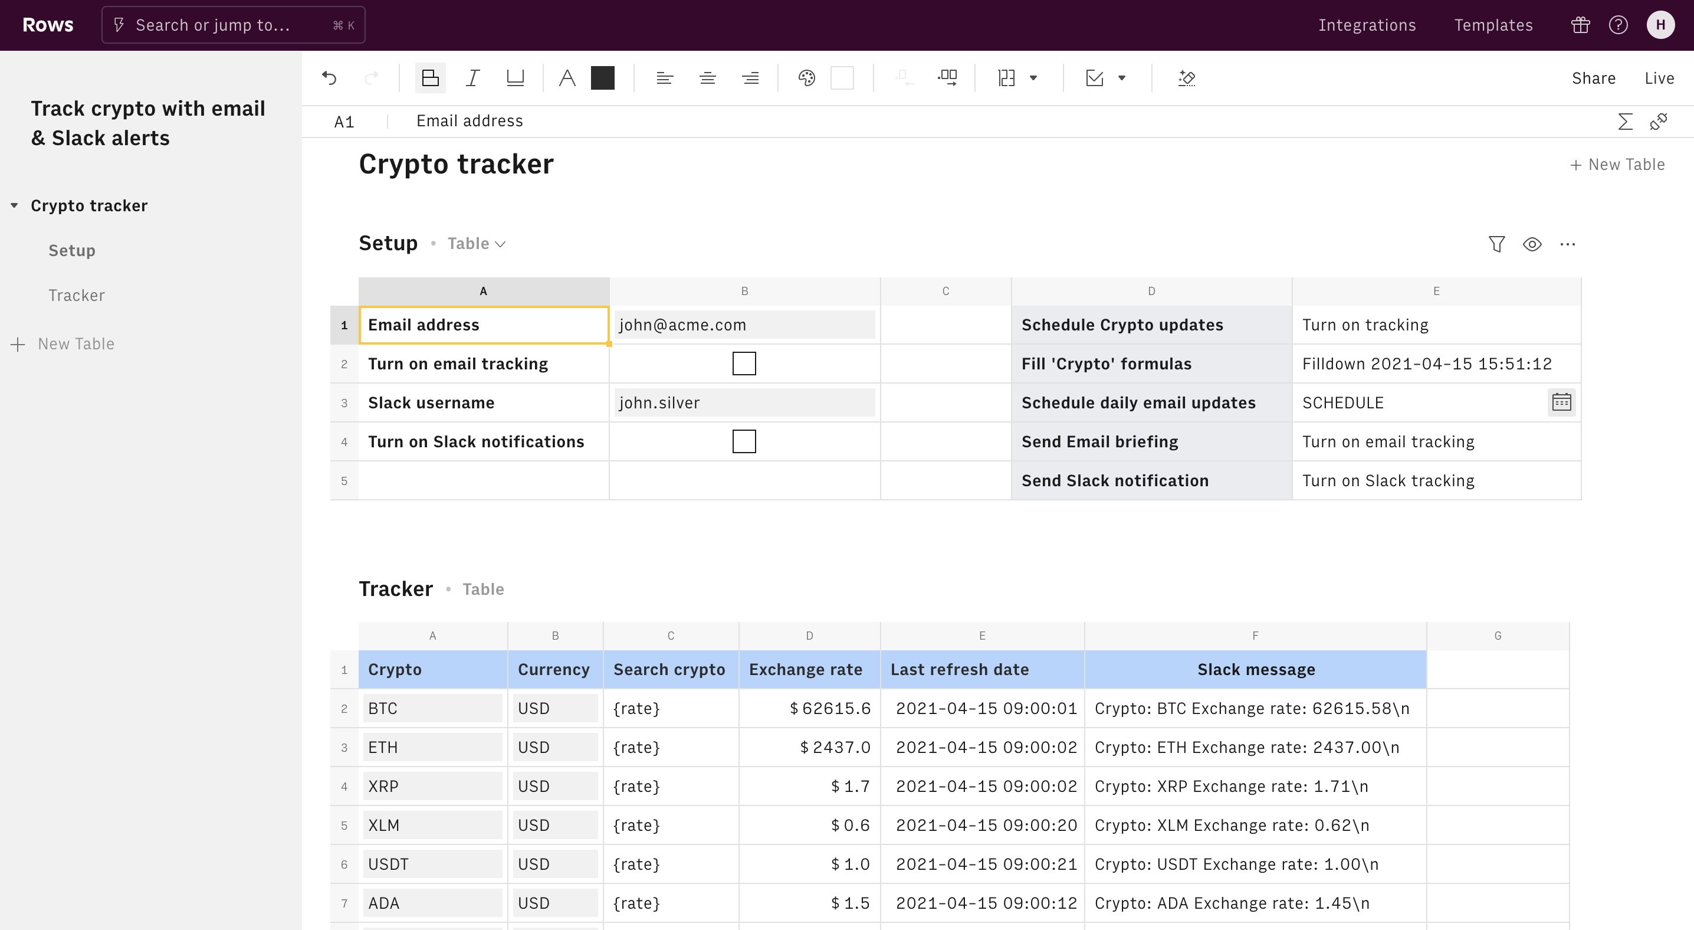
Task: Click the redo arrow icon
Action: [x=372, y=78]
